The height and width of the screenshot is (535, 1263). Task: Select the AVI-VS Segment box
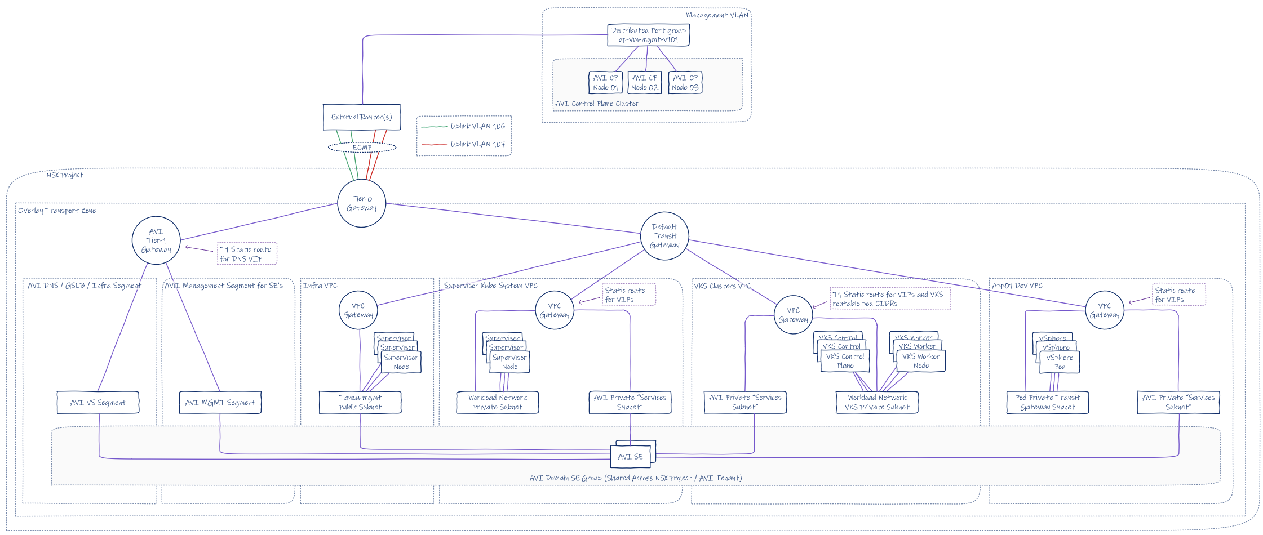click(x=98, y=403)
